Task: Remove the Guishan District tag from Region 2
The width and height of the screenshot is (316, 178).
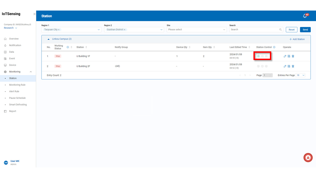Action: [x=124, y=30]
